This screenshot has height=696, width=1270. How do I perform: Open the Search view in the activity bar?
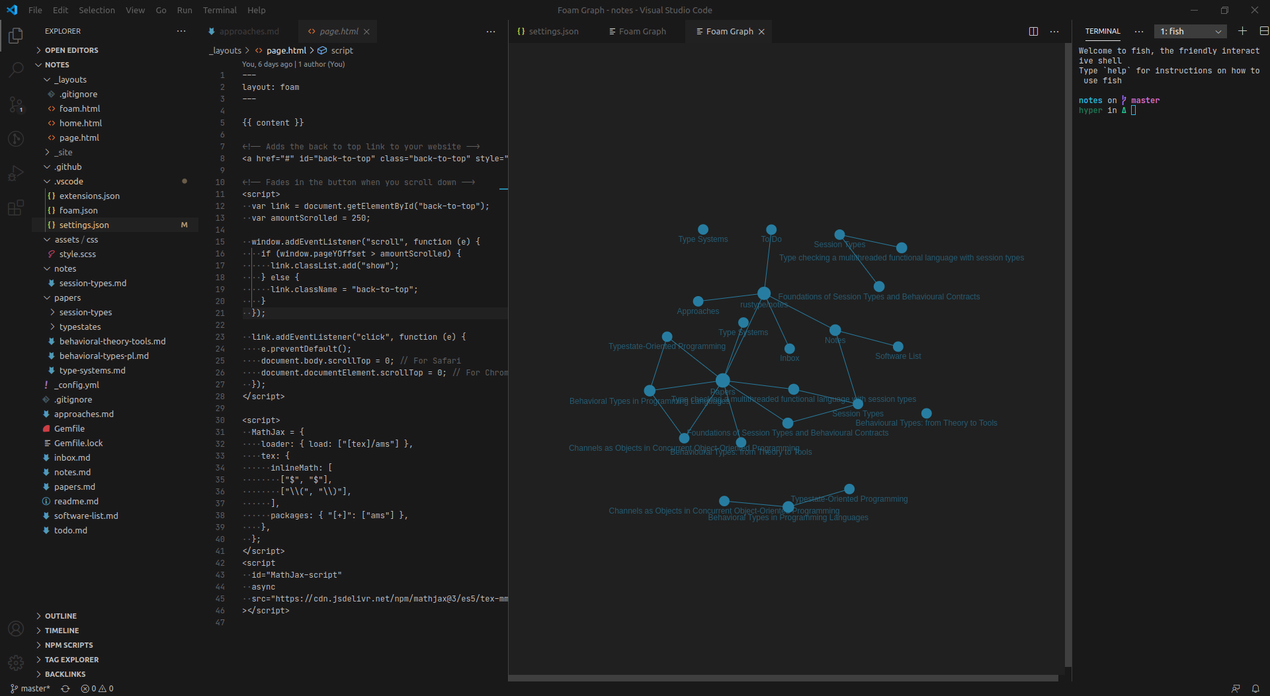coord(16,70)
